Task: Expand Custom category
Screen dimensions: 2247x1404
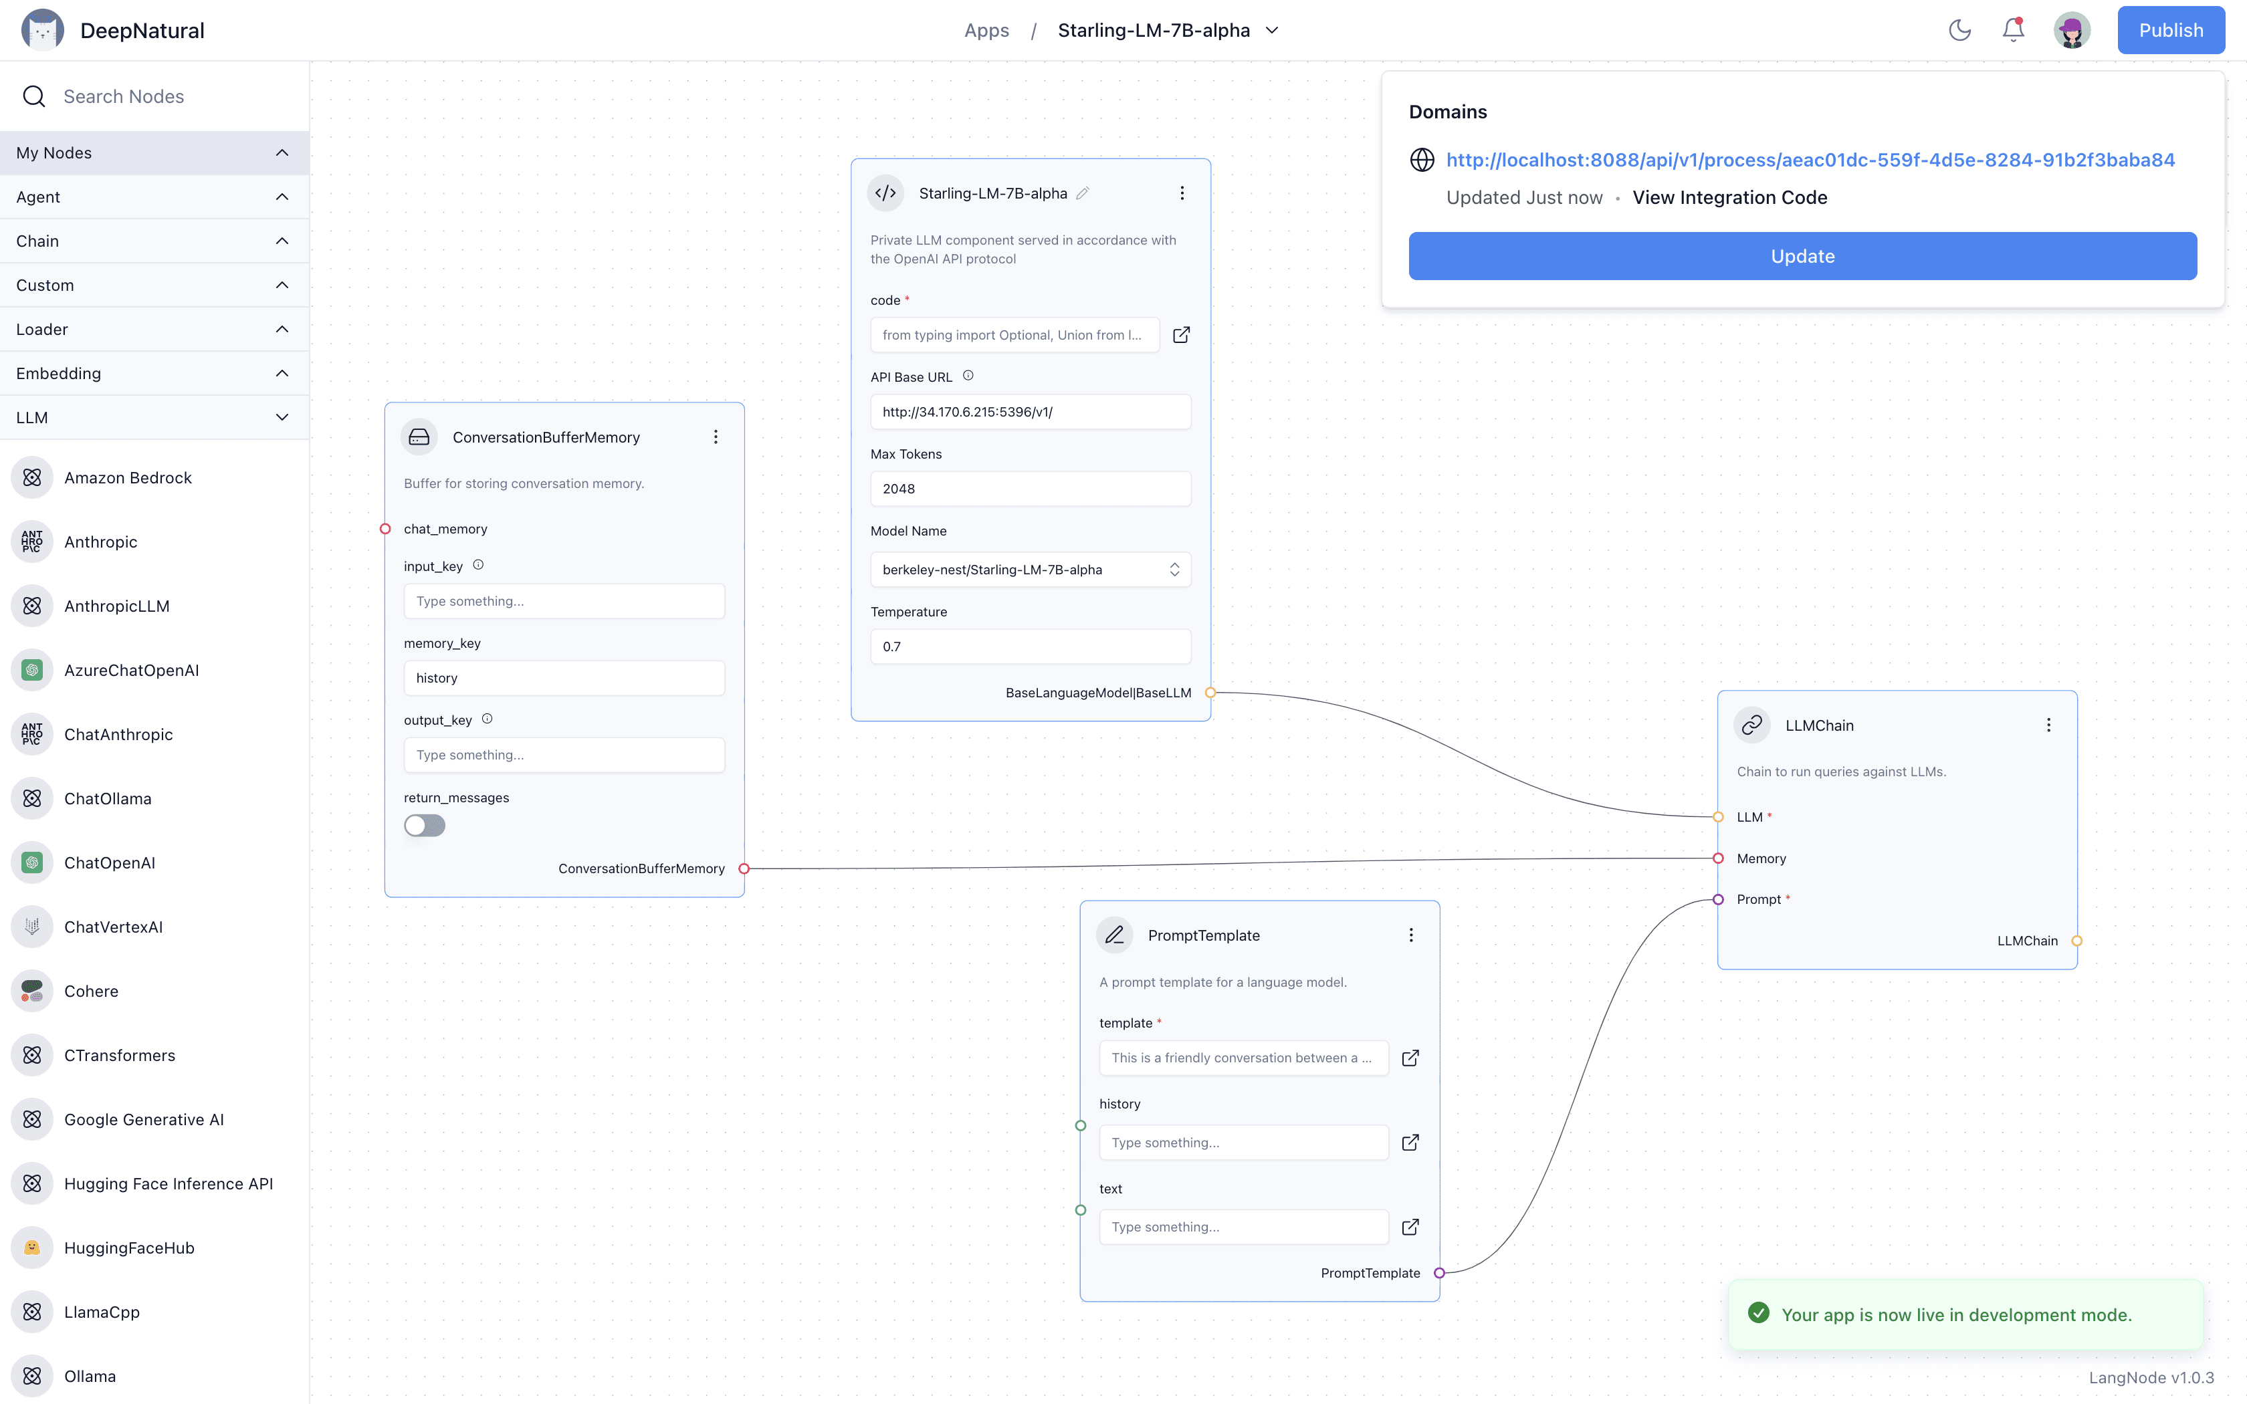Action: [x=154, y=285]
